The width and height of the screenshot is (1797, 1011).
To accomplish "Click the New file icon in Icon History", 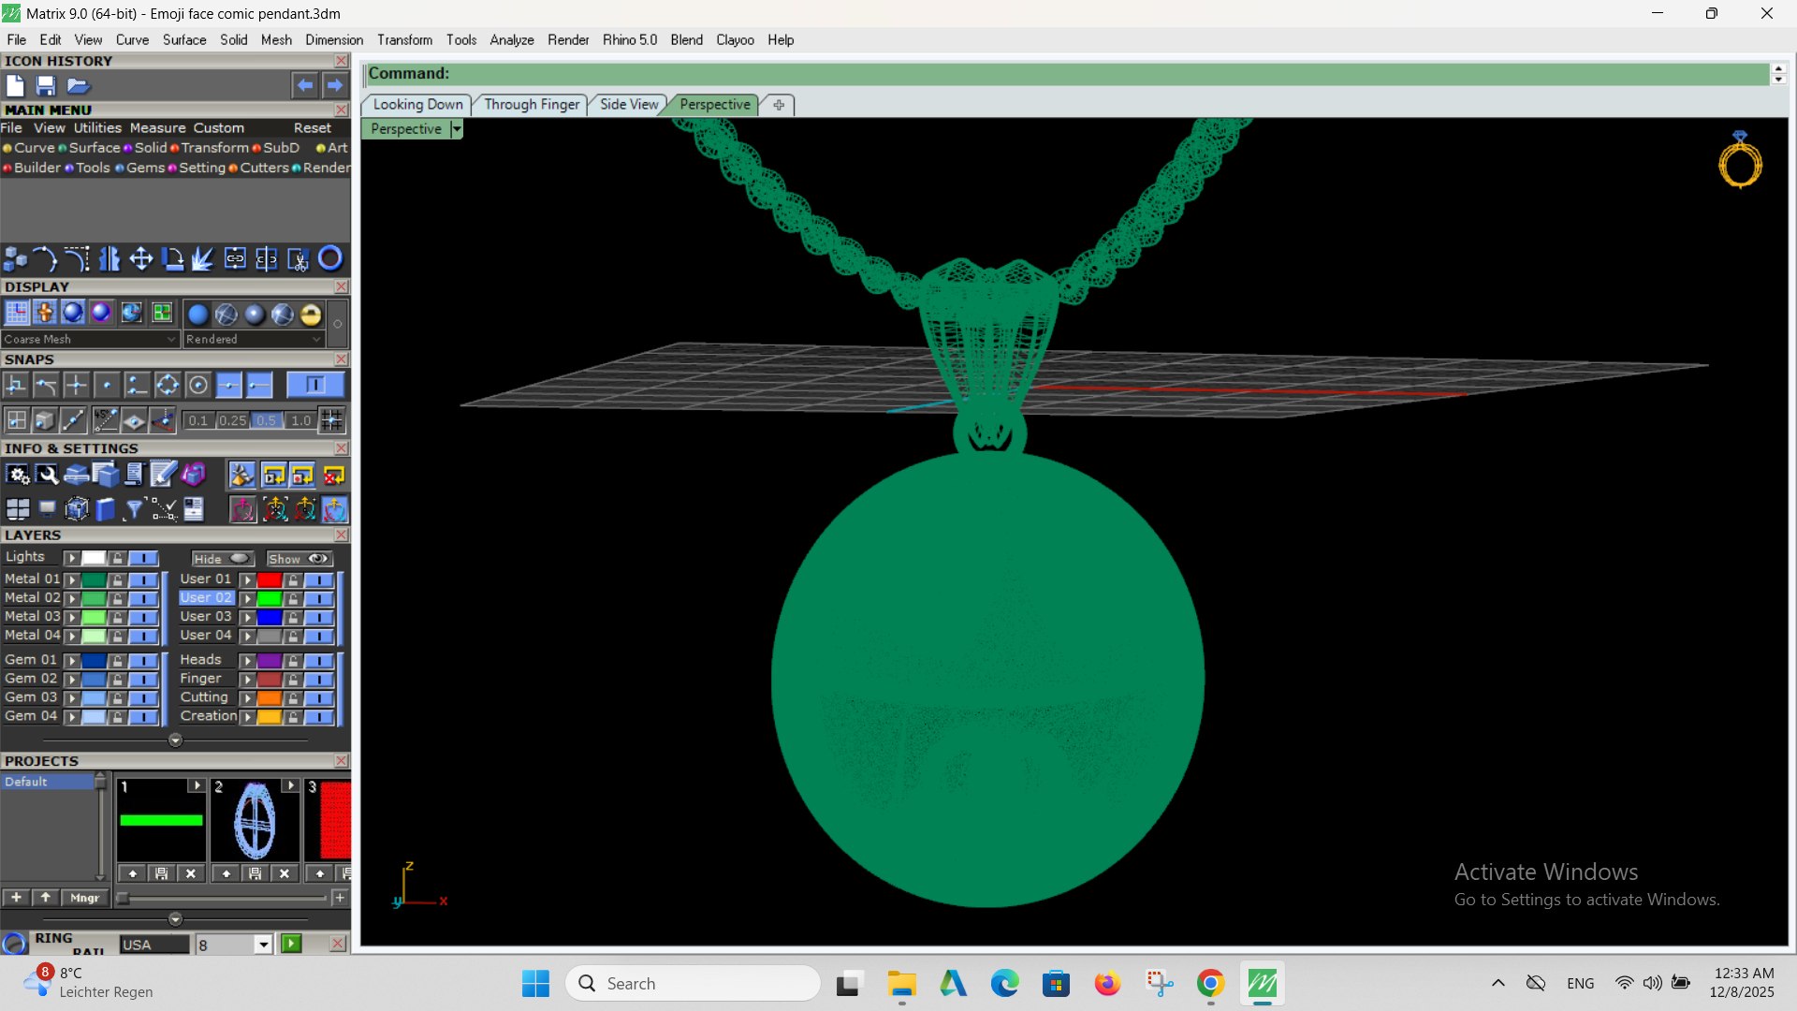I will [15, 86].
